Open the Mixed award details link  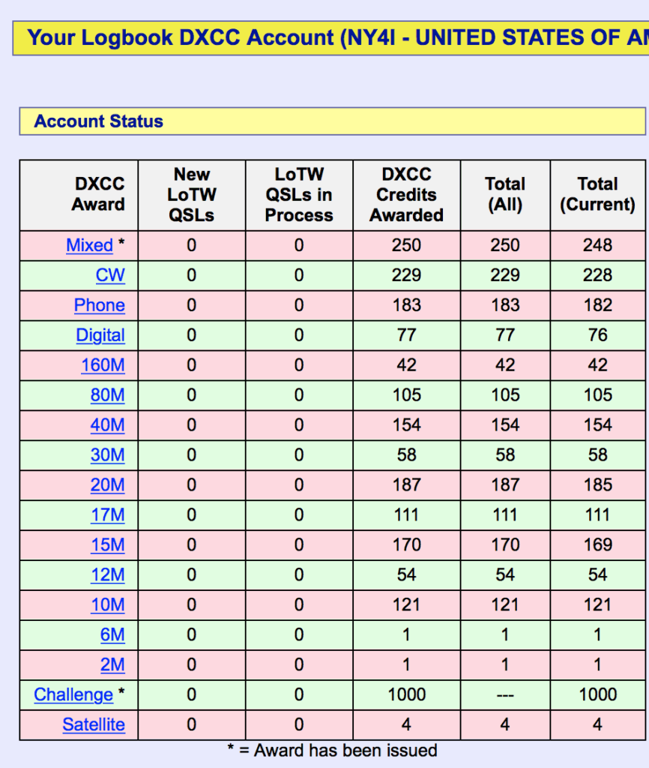coord(89,245)
